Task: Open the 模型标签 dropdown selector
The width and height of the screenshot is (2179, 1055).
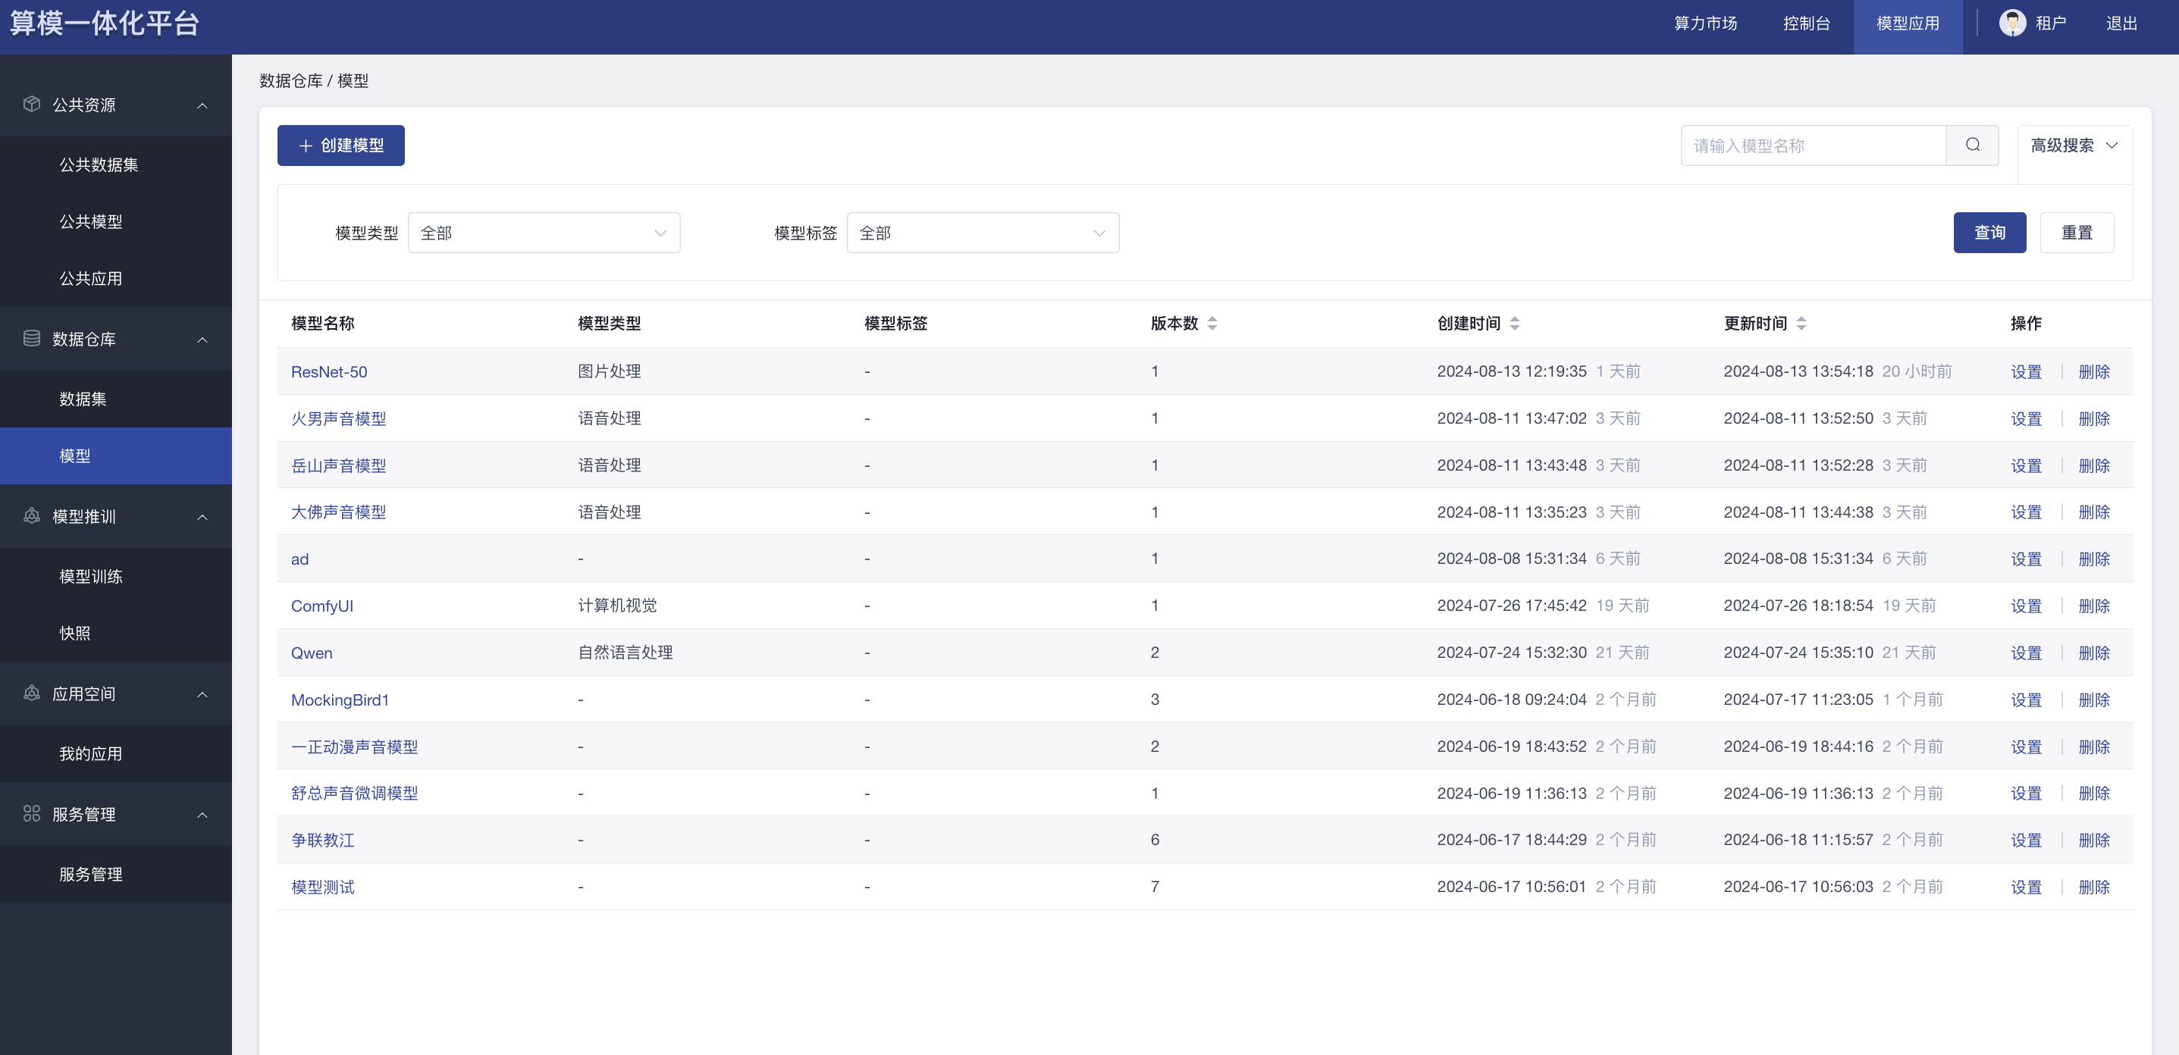Action: pyautogui.click(x=982, y=233)
